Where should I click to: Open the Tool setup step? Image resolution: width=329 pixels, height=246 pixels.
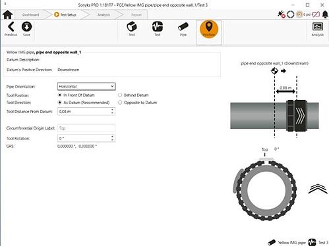pos(132,29)
